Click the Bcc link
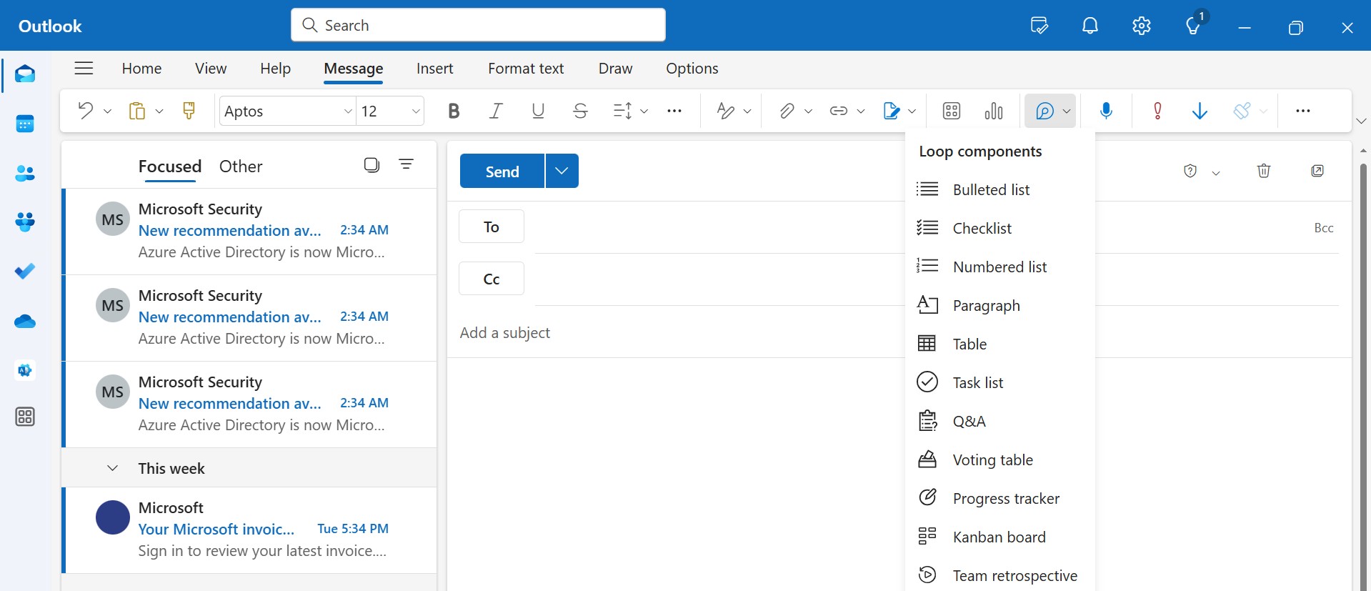Screen dimensions: 1371x591 [x=1324, y=228]
